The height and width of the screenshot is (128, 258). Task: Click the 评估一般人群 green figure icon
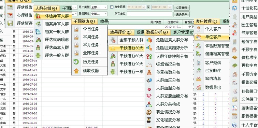[x=38, y=55]
